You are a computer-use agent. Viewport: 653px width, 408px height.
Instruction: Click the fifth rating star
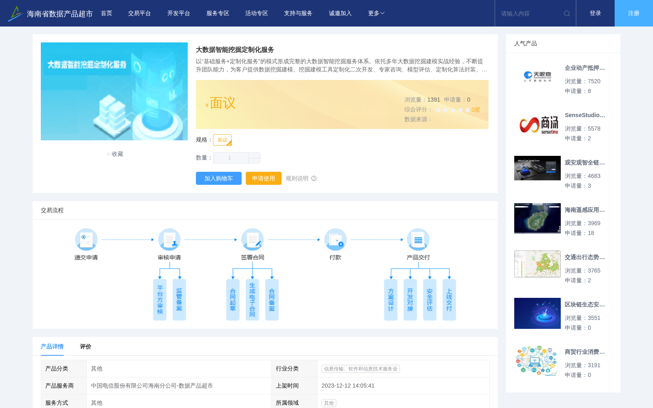tap(468, 110)
